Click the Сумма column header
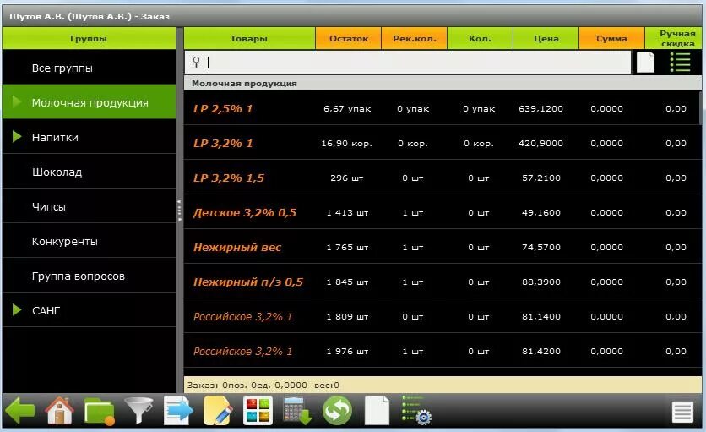 coord(611,38)
